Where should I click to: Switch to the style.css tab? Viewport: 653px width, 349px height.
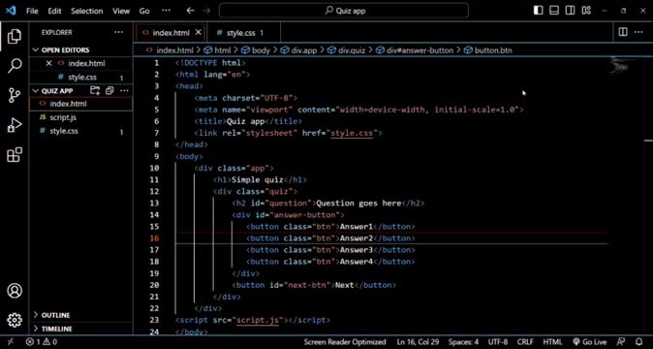[240, 33]
